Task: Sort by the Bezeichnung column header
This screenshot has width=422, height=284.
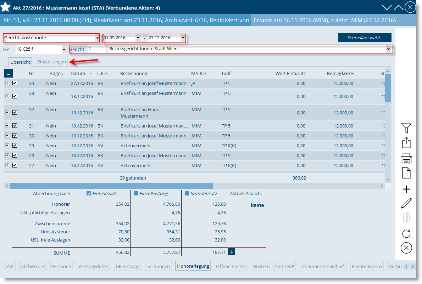Action: click(x=134, y=73)
